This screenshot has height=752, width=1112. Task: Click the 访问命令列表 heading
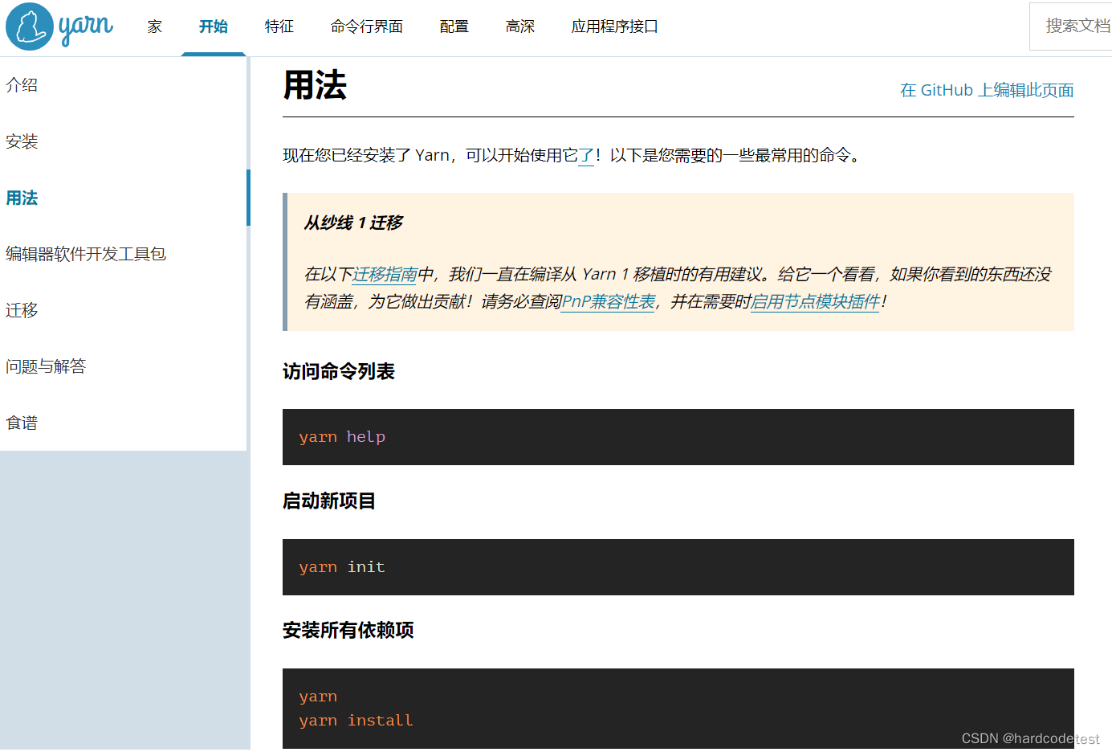[x=339, y=371]
